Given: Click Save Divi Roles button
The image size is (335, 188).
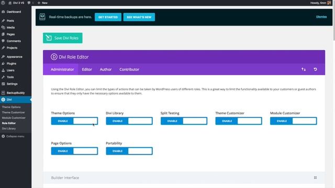Looking at the screenshot, I should click(63, 38).
